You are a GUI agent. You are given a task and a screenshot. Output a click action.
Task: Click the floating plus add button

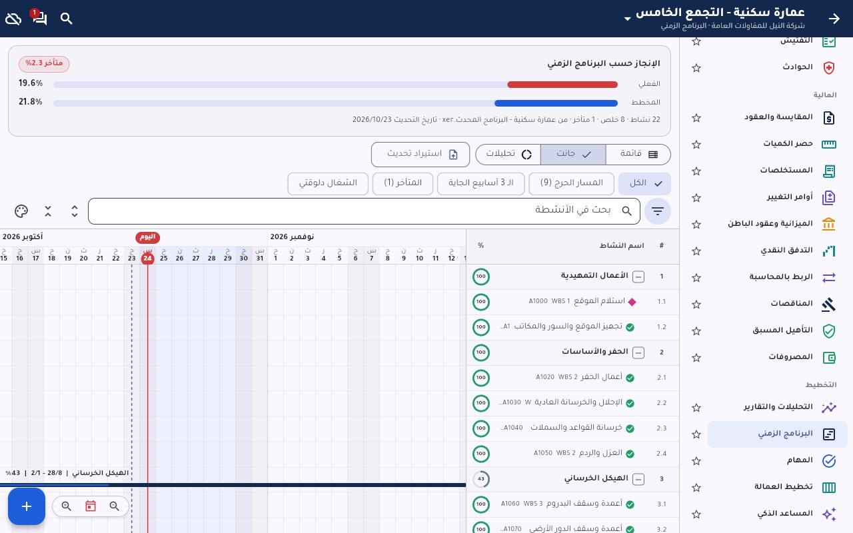[x=27, y=506]
